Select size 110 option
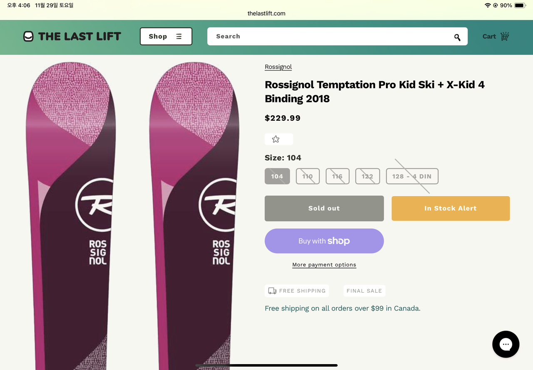Viewport: 533px width, 370px height. 308,176
